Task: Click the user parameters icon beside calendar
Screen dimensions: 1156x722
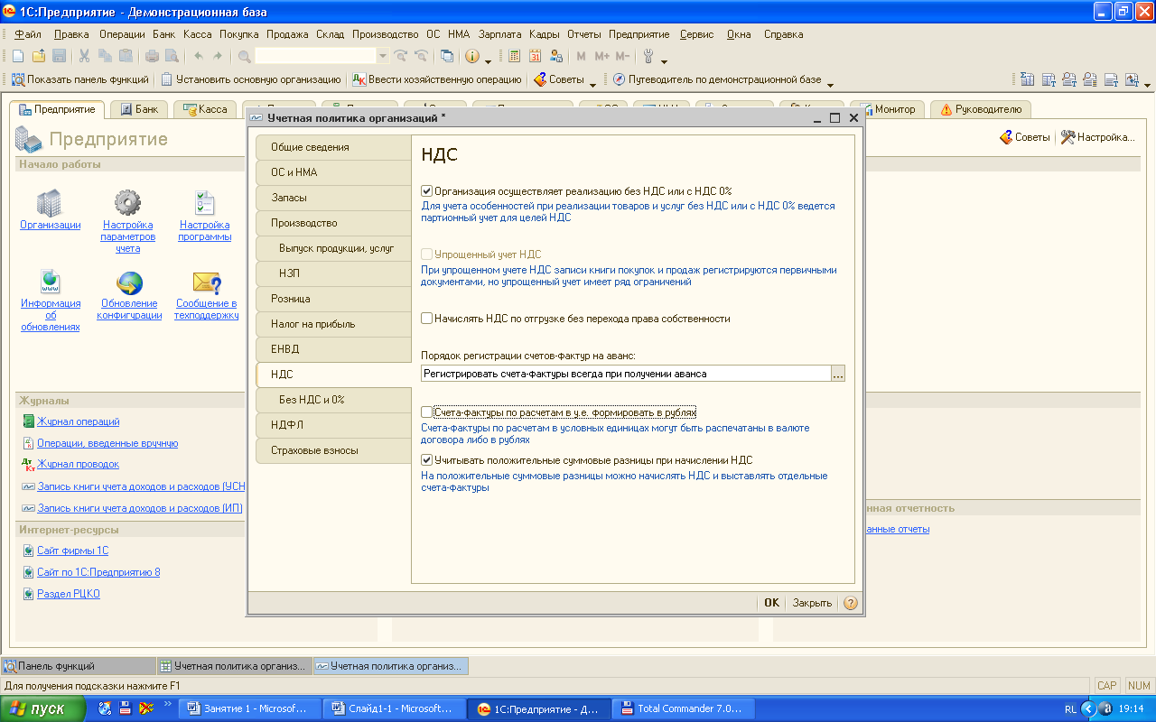Action: point(556,56)
